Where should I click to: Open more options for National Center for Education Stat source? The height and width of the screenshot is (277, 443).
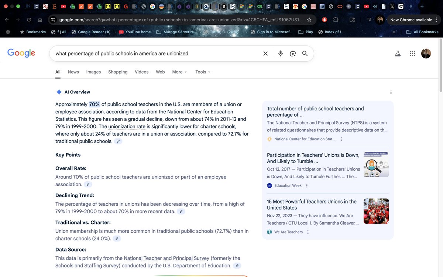pos(341,139)
